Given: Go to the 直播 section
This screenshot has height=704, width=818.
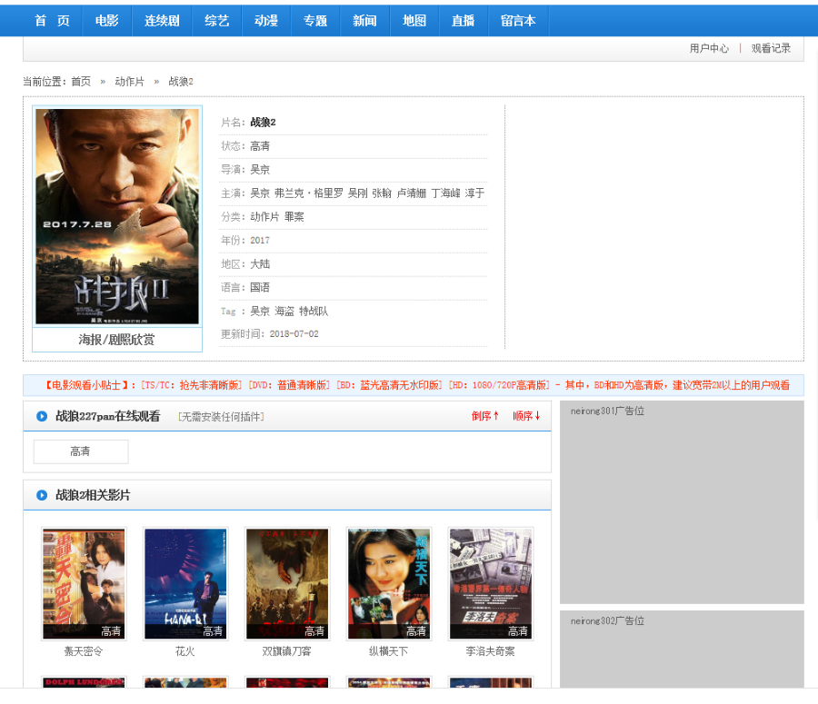Looking at the screenshot, I should point(464,21).
